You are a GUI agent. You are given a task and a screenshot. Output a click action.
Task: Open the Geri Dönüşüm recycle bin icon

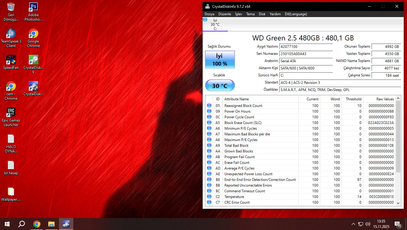(x=11, y=12)
